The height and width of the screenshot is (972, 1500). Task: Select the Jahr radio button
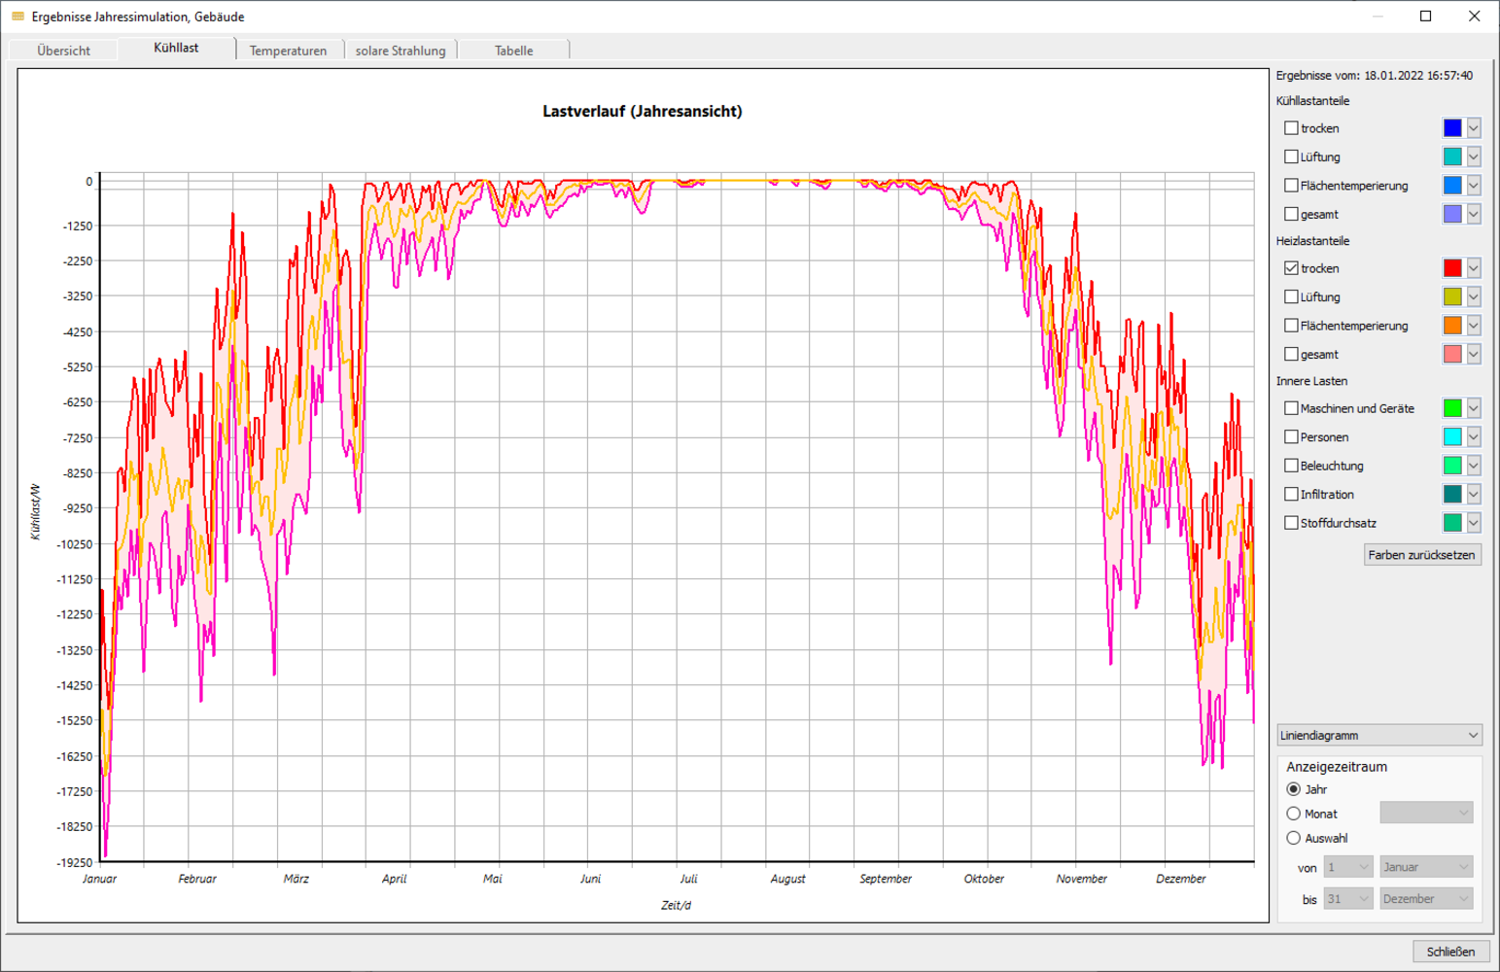[1293, 789]
